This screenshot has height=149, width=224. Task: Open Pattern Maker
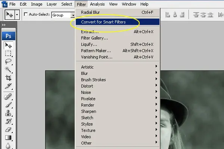pos(118,51)
